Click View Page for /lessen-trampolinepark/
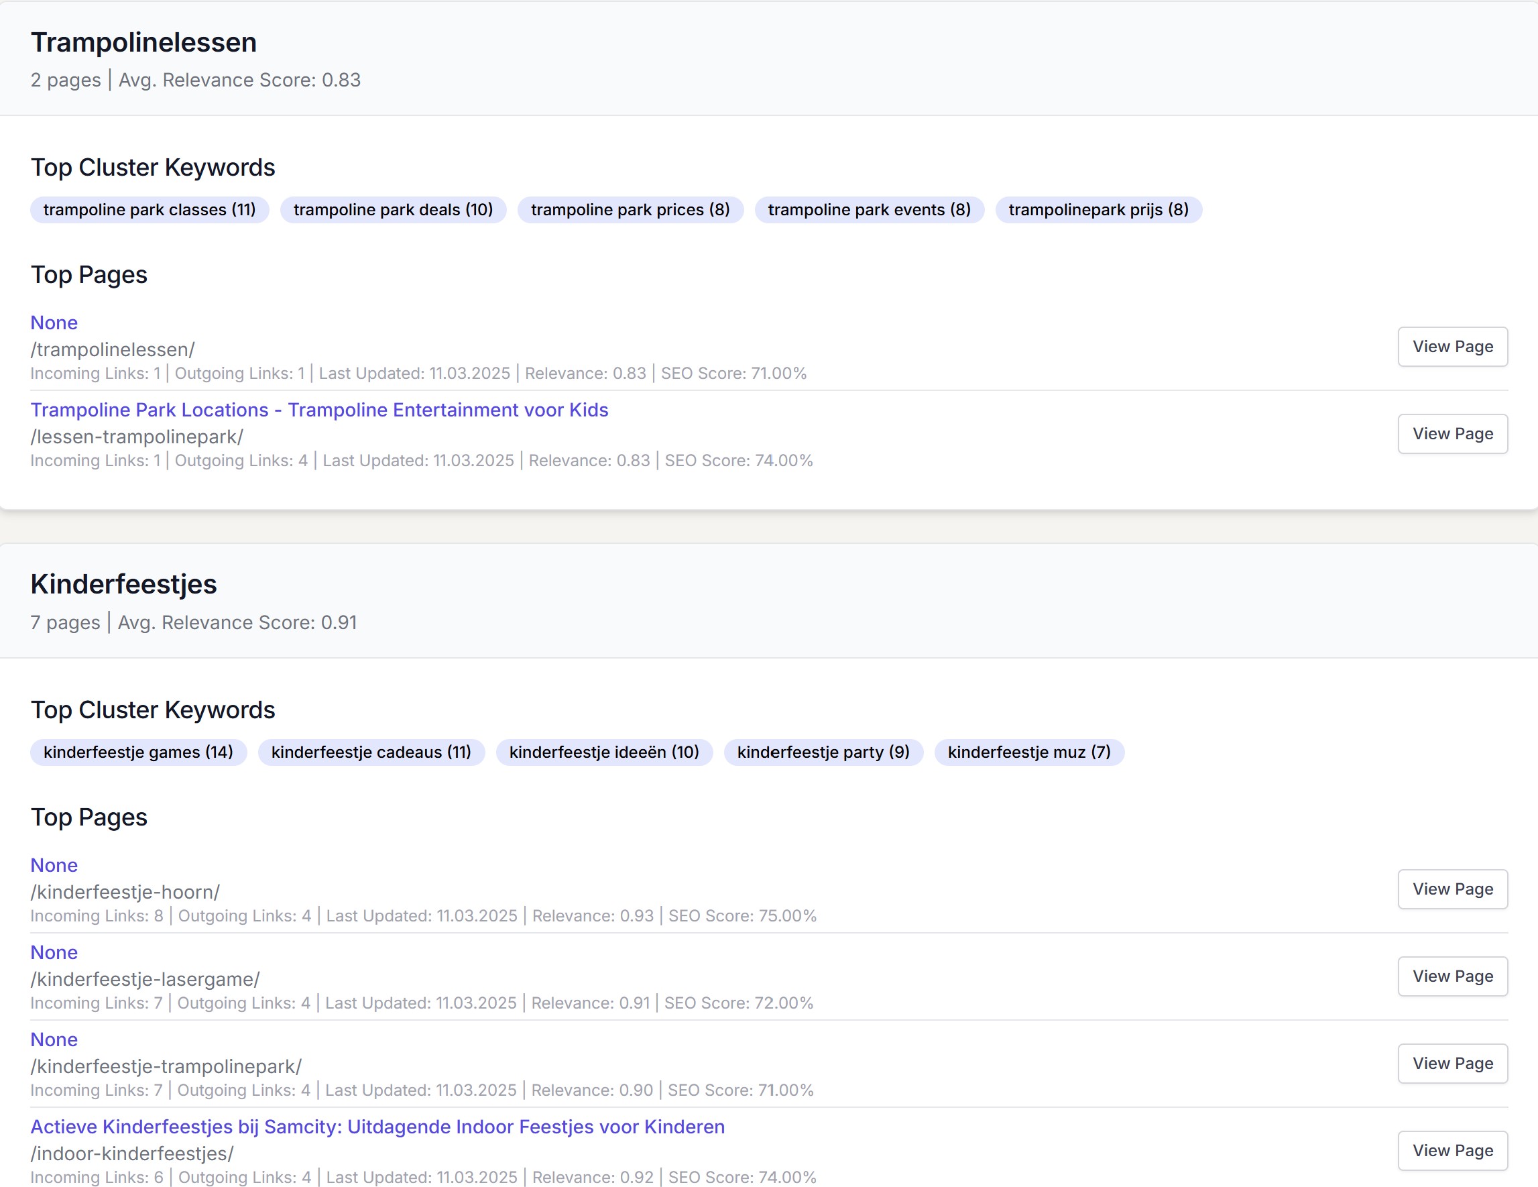The height and width of the screenshot is (1187, 1538). click(1452, 434)
